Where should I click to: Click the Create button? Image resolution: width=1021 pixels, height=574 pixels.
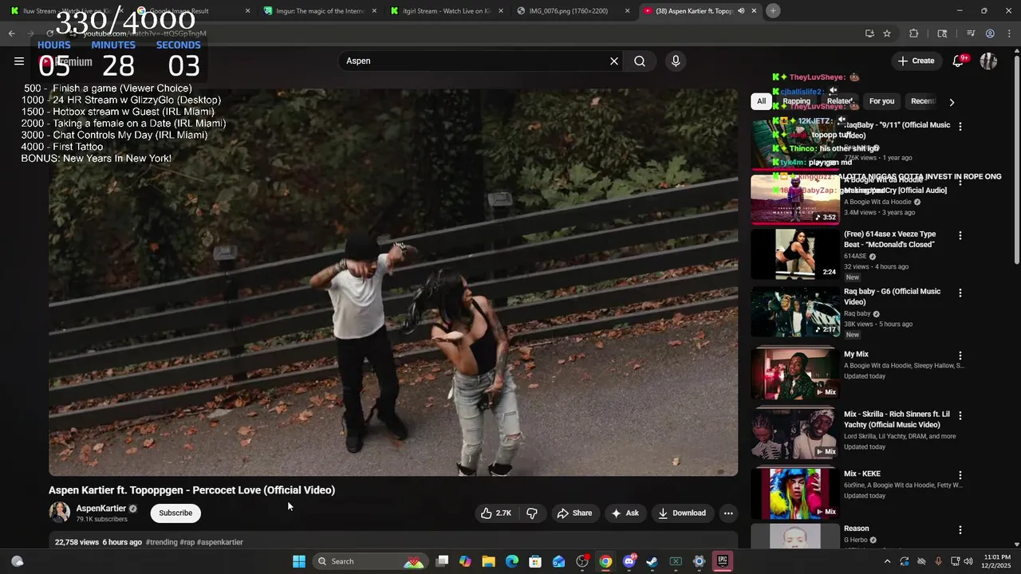coord(916,61)
